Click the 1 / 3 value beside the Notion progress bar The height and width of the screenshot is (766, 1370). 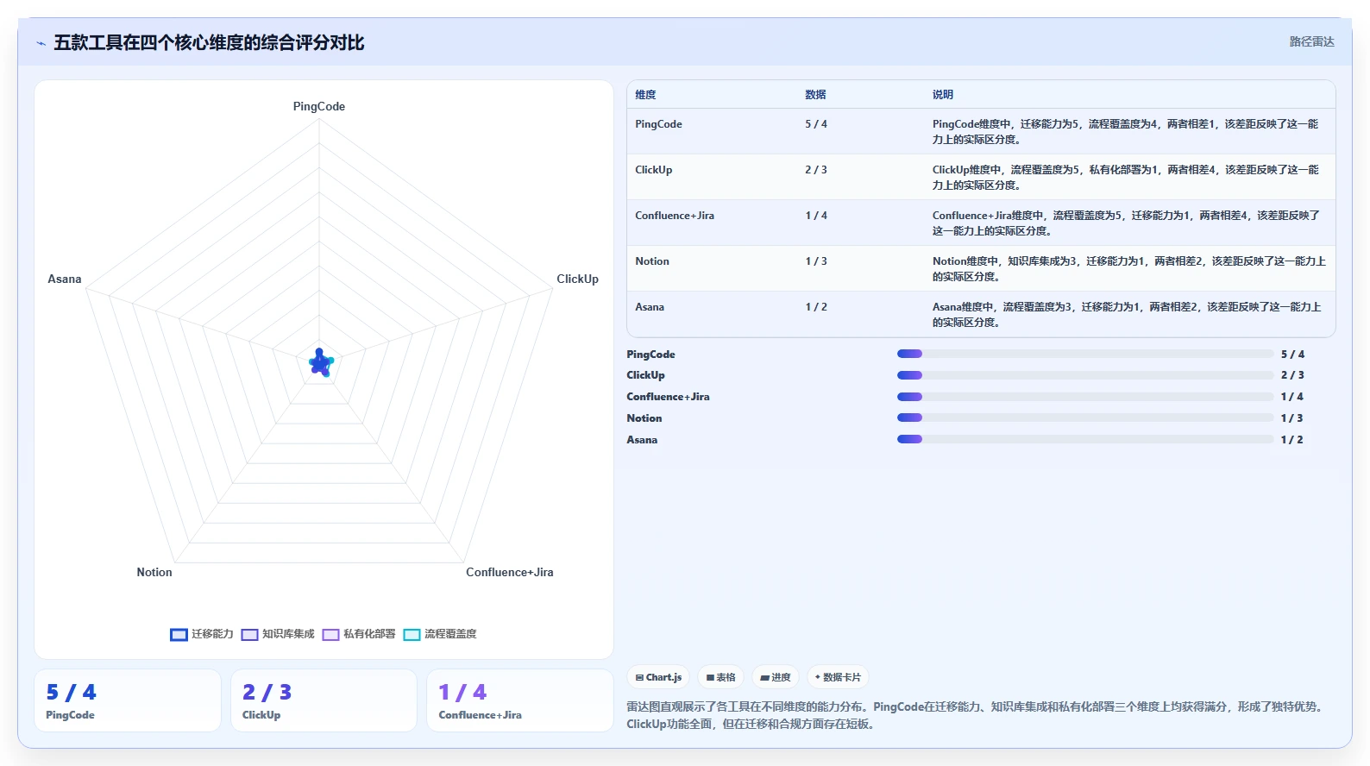point(1291,418)
